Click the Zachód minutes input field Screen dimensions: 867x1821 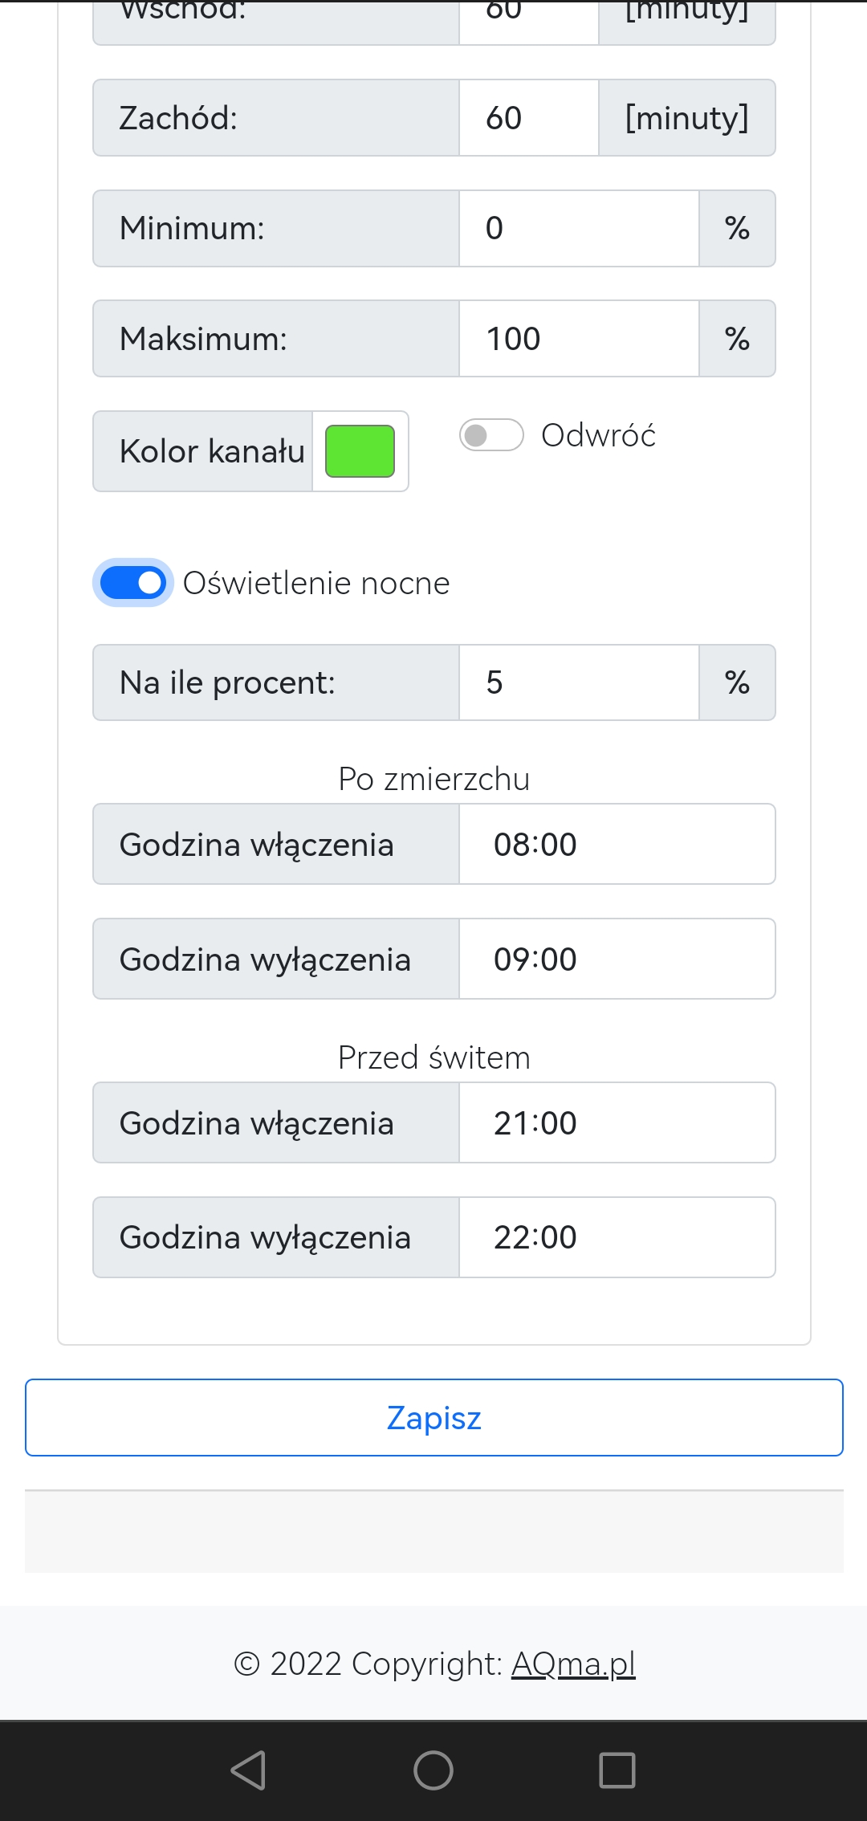tap(528, 118)
